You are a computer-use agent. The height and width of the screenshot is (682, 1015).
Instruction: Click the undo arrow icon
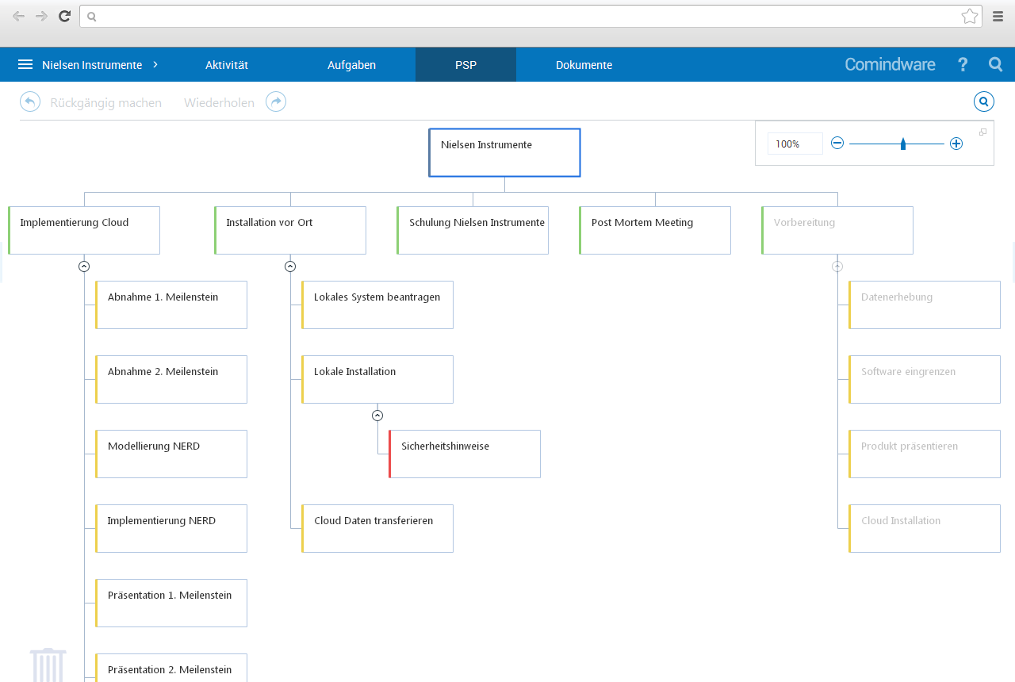(x=30, y=102)
